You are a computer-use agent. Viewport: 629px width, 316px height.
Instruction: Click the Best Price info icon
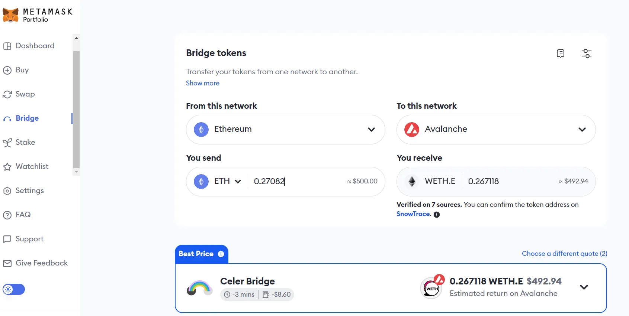tap(221, 254)
